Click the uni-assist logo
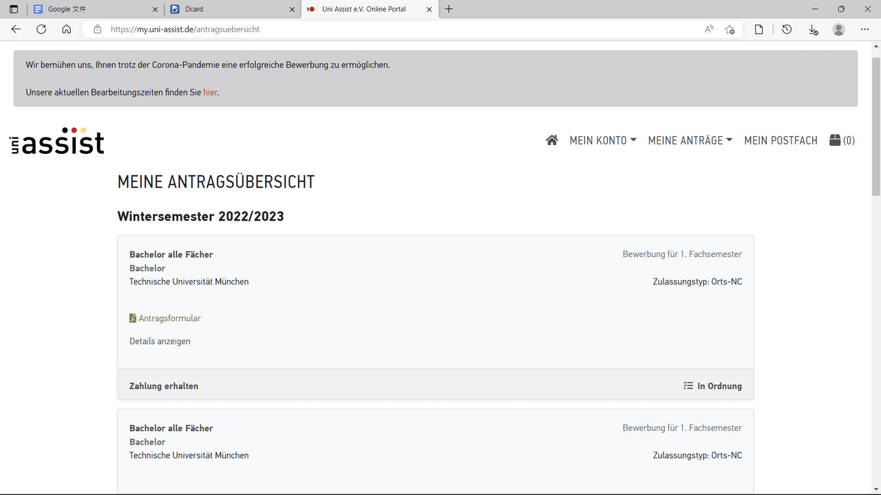Viewport: 881px width, 495px height. point(57,140)
